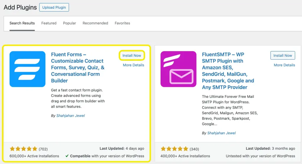Click the (702) ratings count
The image size is (302, 164).
[43, 149]
